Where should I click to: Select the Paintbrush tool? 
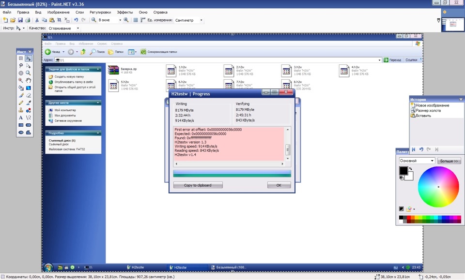coord(21,95)
